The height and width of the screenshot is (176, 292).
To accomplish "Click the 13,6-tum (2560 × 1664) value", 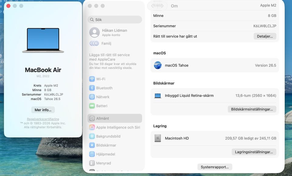I will pos(256,96).
